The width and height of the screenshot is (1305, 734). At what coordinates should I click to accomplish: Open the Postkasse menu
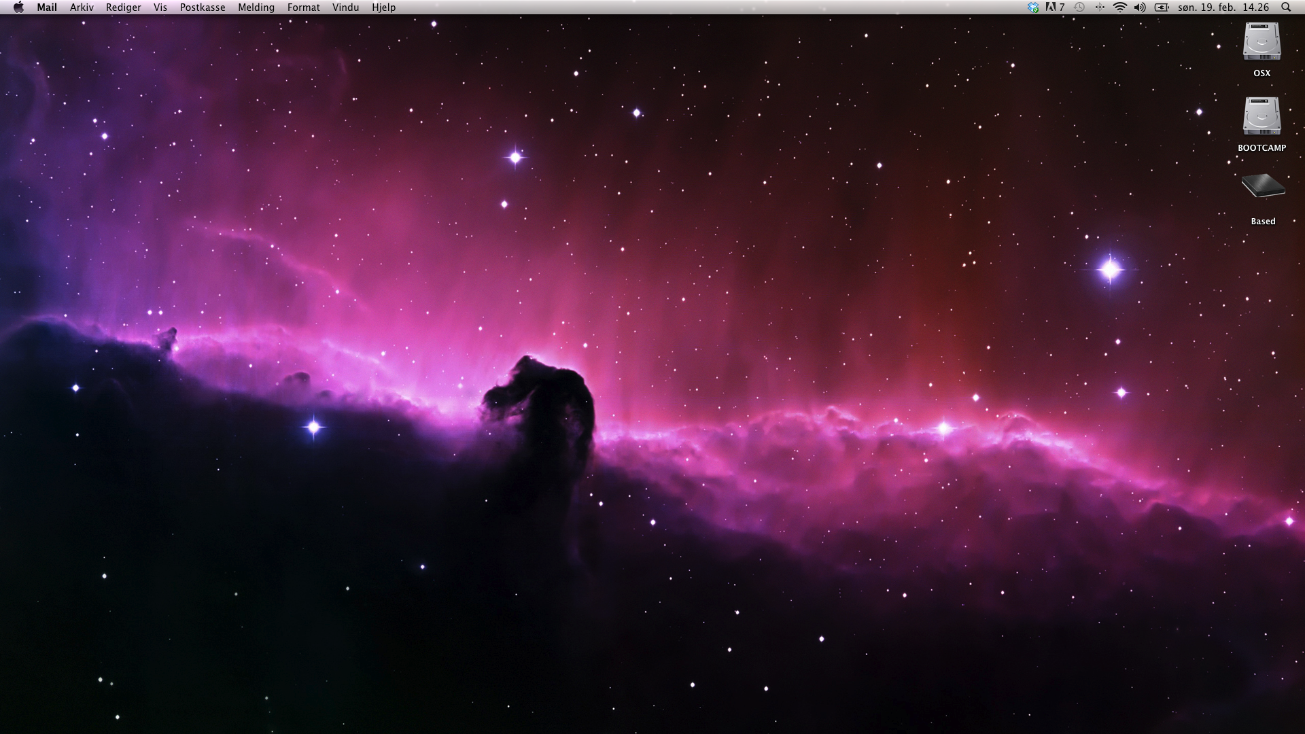tap(203, 7)
